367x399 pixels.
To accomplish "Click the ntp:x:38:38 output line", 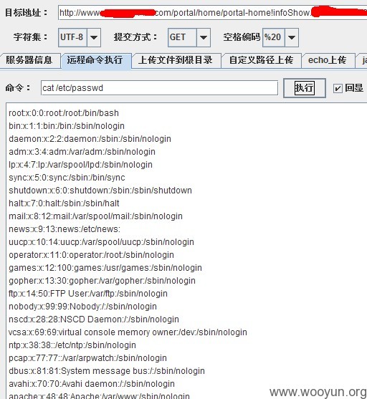I will coord(72,345).
